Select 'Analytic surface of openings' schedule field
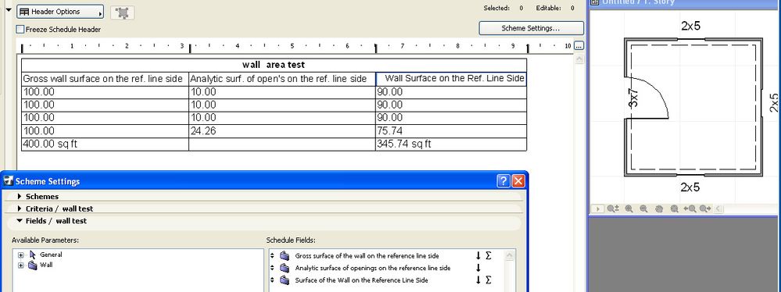Viewport: 781px width, 292px height. pos(373,268)
